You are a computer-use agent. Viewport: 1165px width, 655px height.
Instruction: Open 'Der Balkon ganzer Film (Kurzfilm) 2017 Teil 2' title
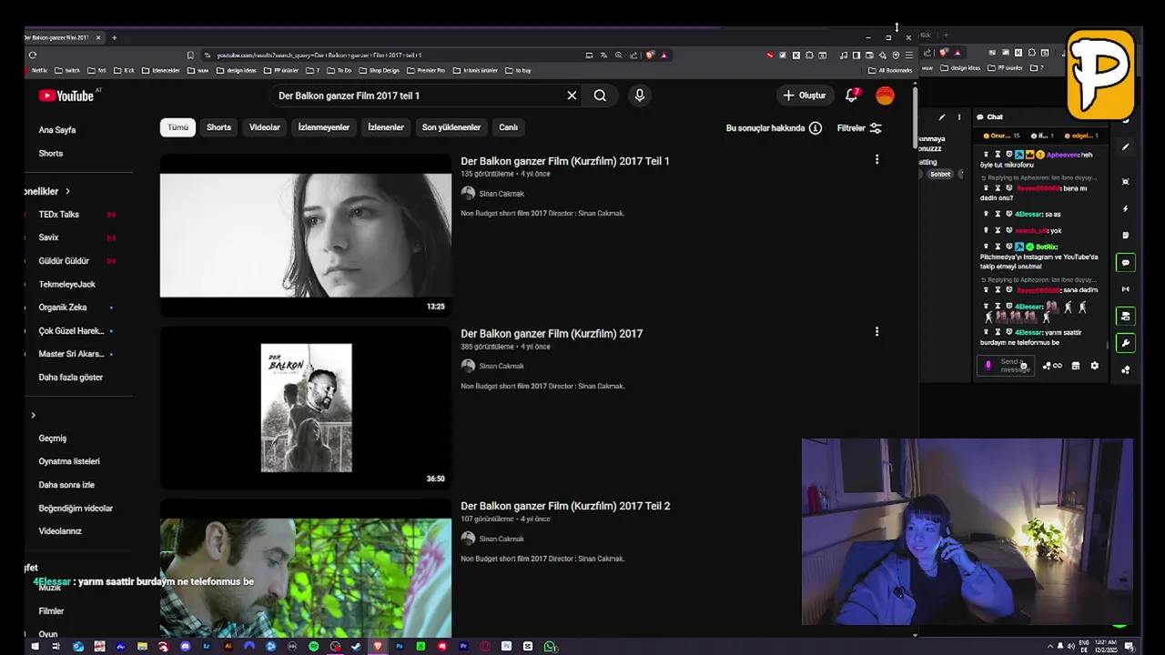pyautogui.click(x=565, y=506)
